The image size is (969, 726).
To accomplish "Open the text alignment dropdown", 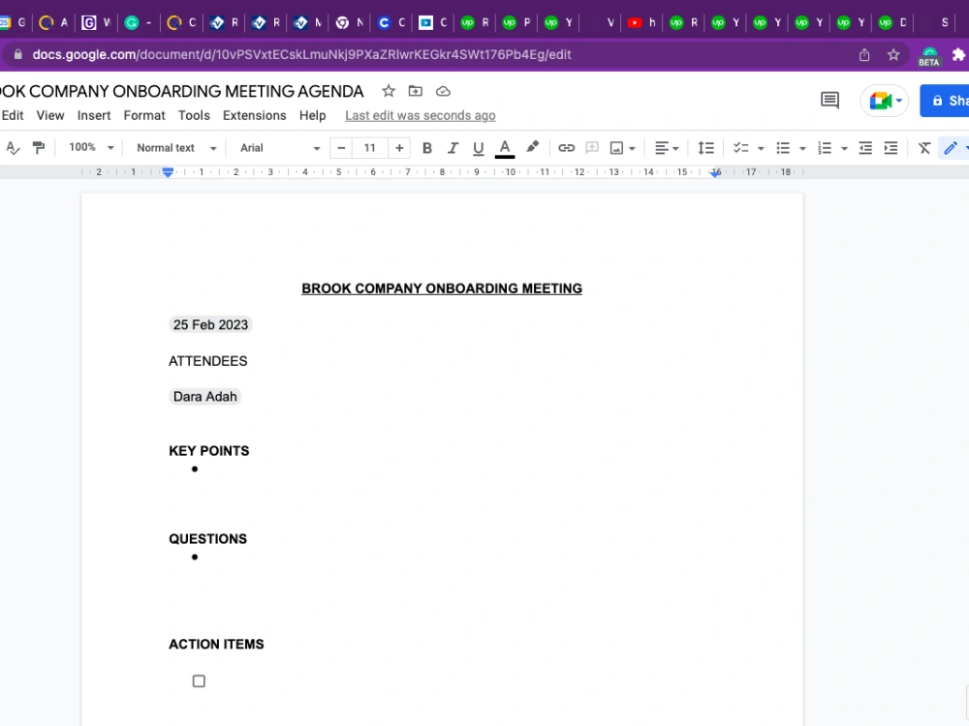I will tap(667, 148).
